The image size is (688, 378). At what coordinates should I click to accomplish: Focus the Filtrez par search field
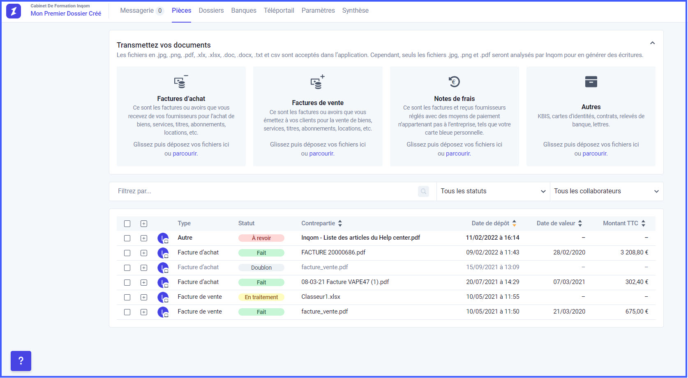click(x=263, y=191)
